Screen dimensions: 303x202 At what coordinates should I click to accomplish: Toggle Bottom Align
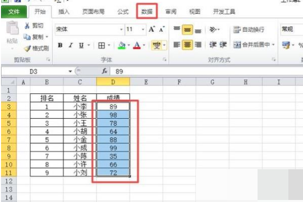tap(198, 30)
